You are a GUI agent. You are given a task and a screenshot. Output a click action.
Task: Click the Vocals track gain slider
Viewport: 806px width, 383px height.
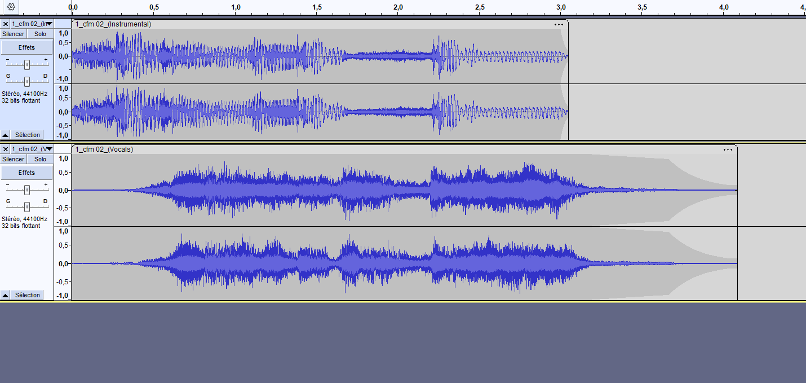[26, 190]
